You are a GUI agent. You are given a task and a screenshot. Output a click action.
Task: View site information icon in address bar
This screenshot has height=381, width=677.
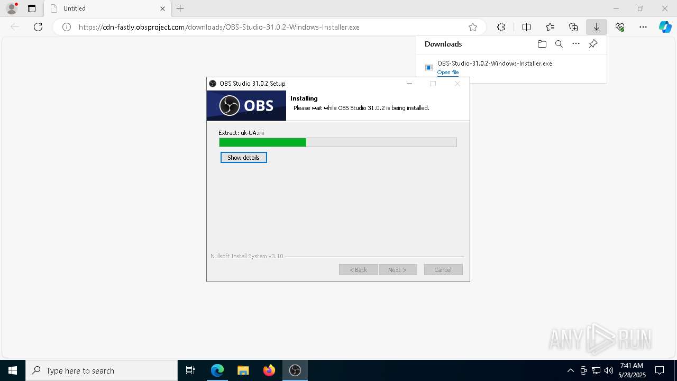67,27
